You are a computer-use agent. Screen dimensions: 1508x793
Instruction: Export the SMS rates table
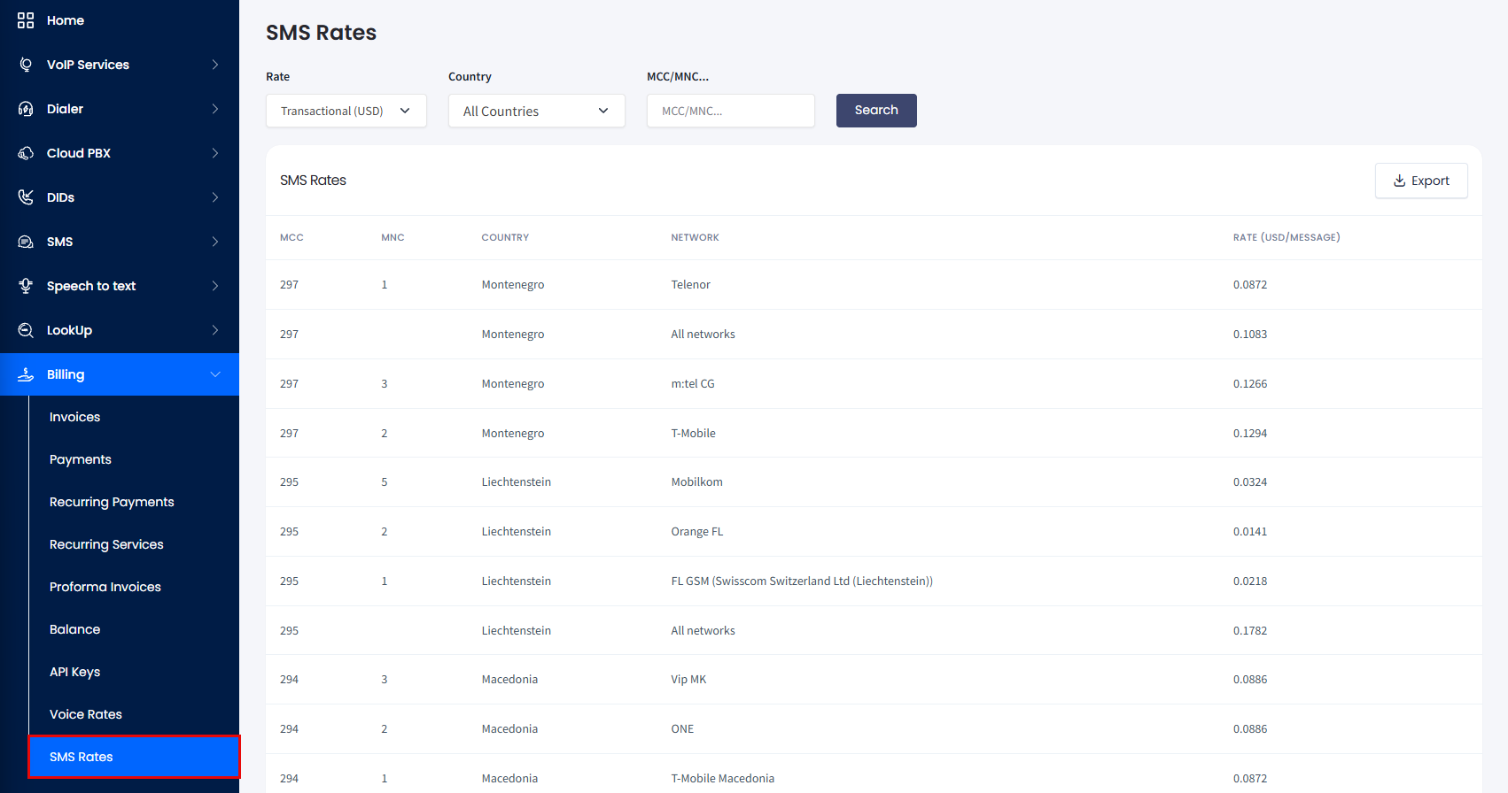pos(1421,181)
